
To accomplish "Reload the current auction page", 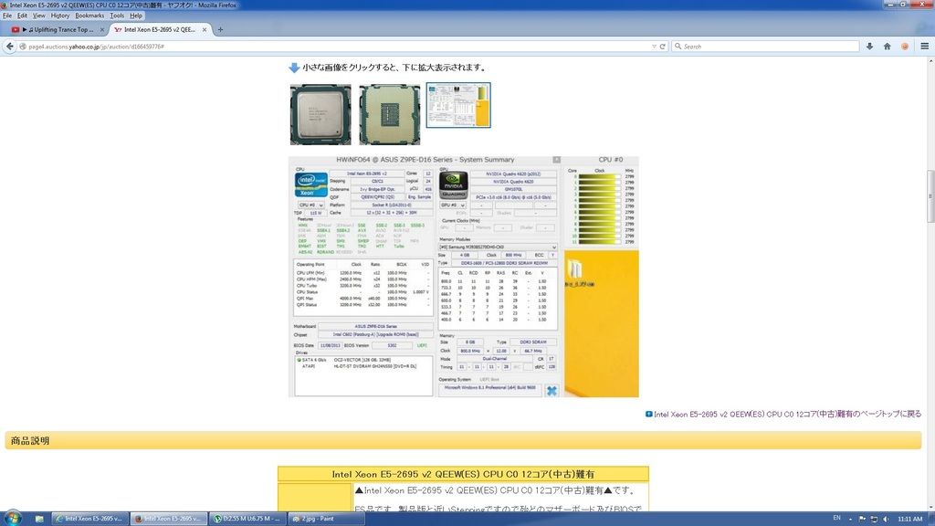I will coord(664,46).
